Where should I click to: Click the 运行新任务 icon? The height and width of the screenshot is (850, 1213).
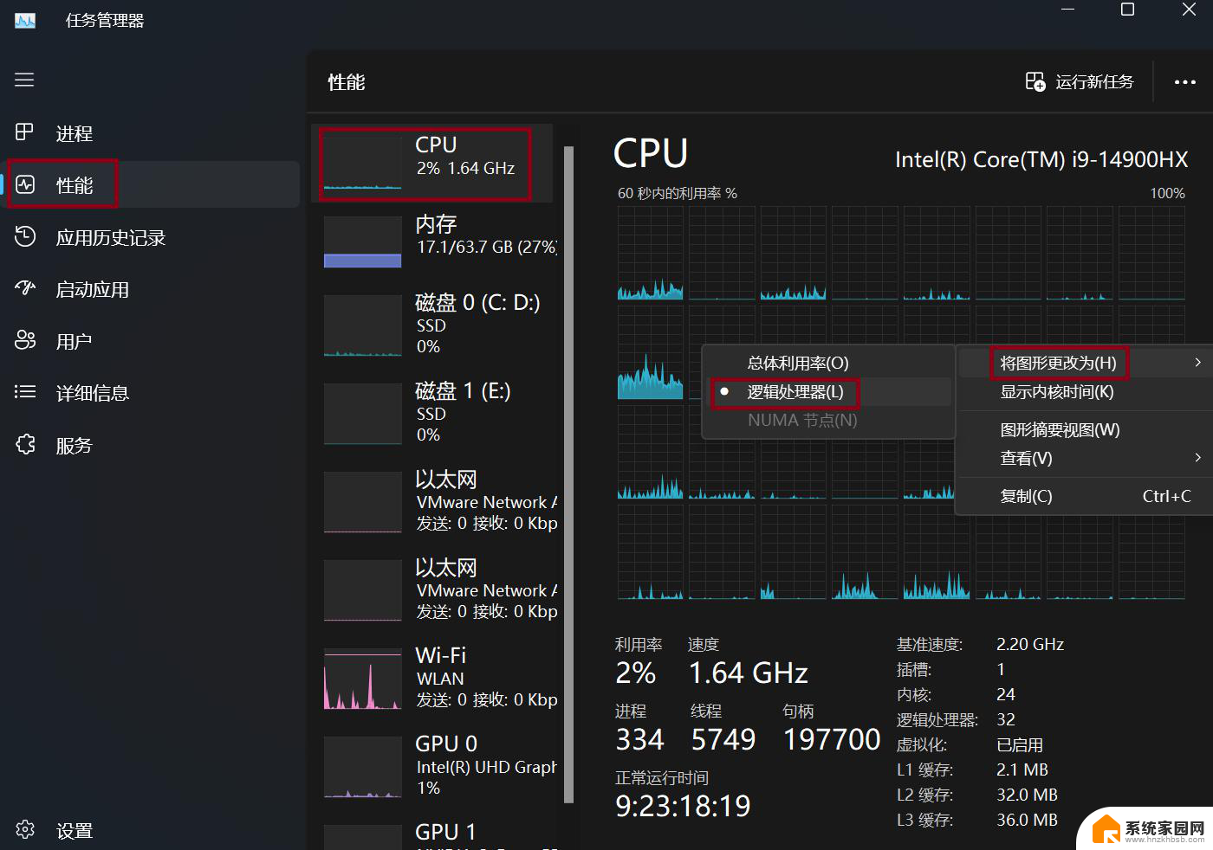point(1035,81)
